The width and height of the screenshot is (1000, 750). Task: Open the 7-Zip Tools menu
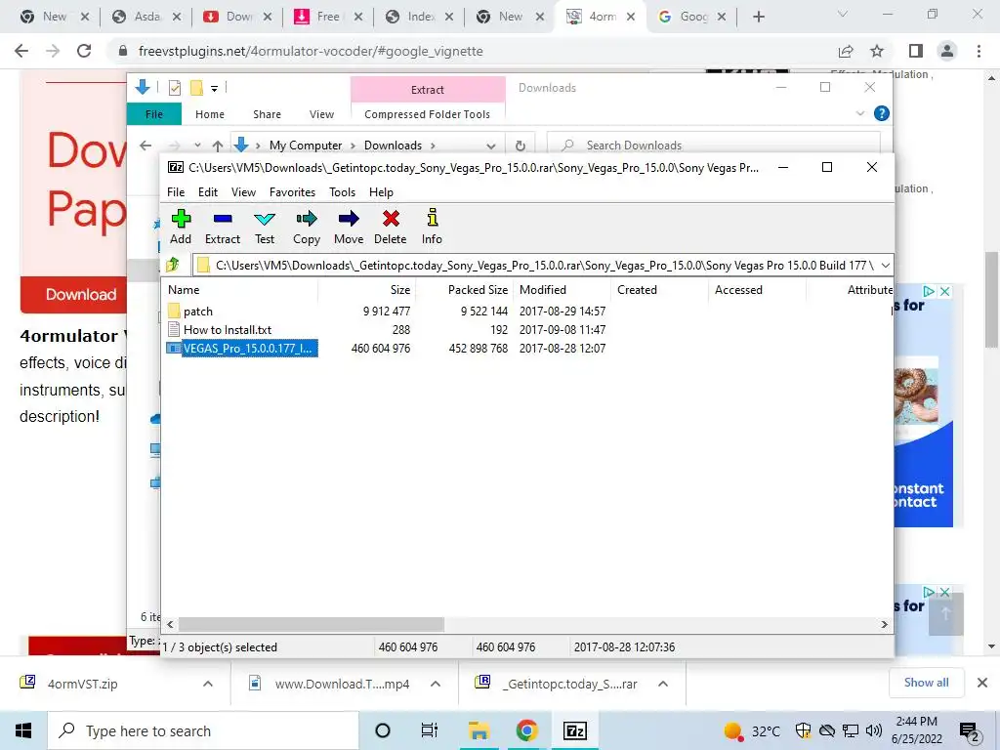[x=342, y=192]
